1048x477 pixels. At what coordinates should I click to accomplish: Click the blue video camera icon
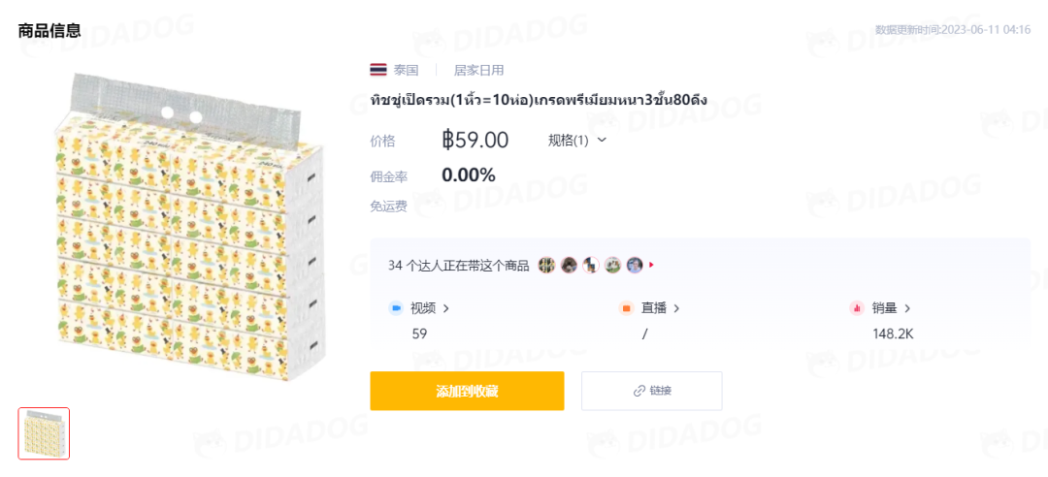[396, 308]
